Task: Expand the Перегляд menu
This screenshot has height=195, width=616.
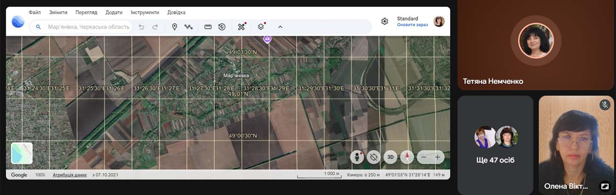Action: pos(86,12)
